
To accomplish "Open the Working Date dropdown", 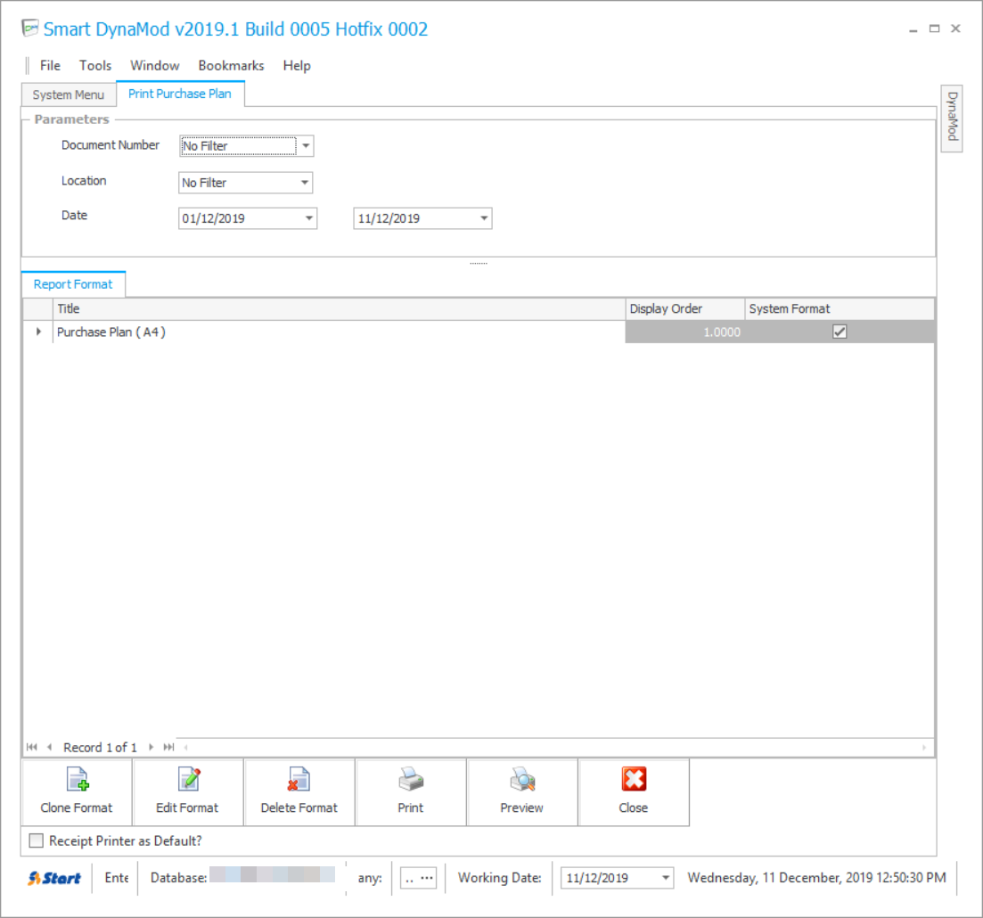I will click(x=666, y=878).
